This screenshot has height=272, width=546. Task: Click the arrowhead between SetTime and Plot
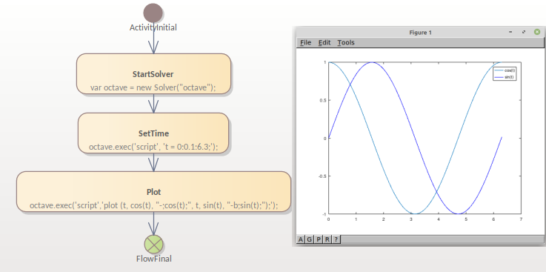click(153, 165)
